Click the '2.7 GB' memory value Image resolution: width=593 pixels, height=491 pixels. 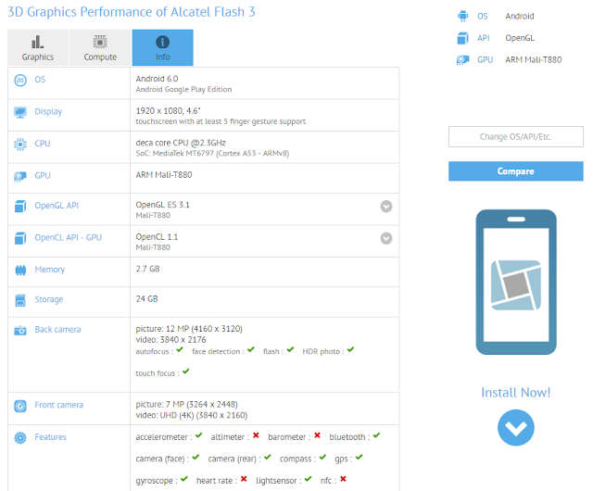148,269
